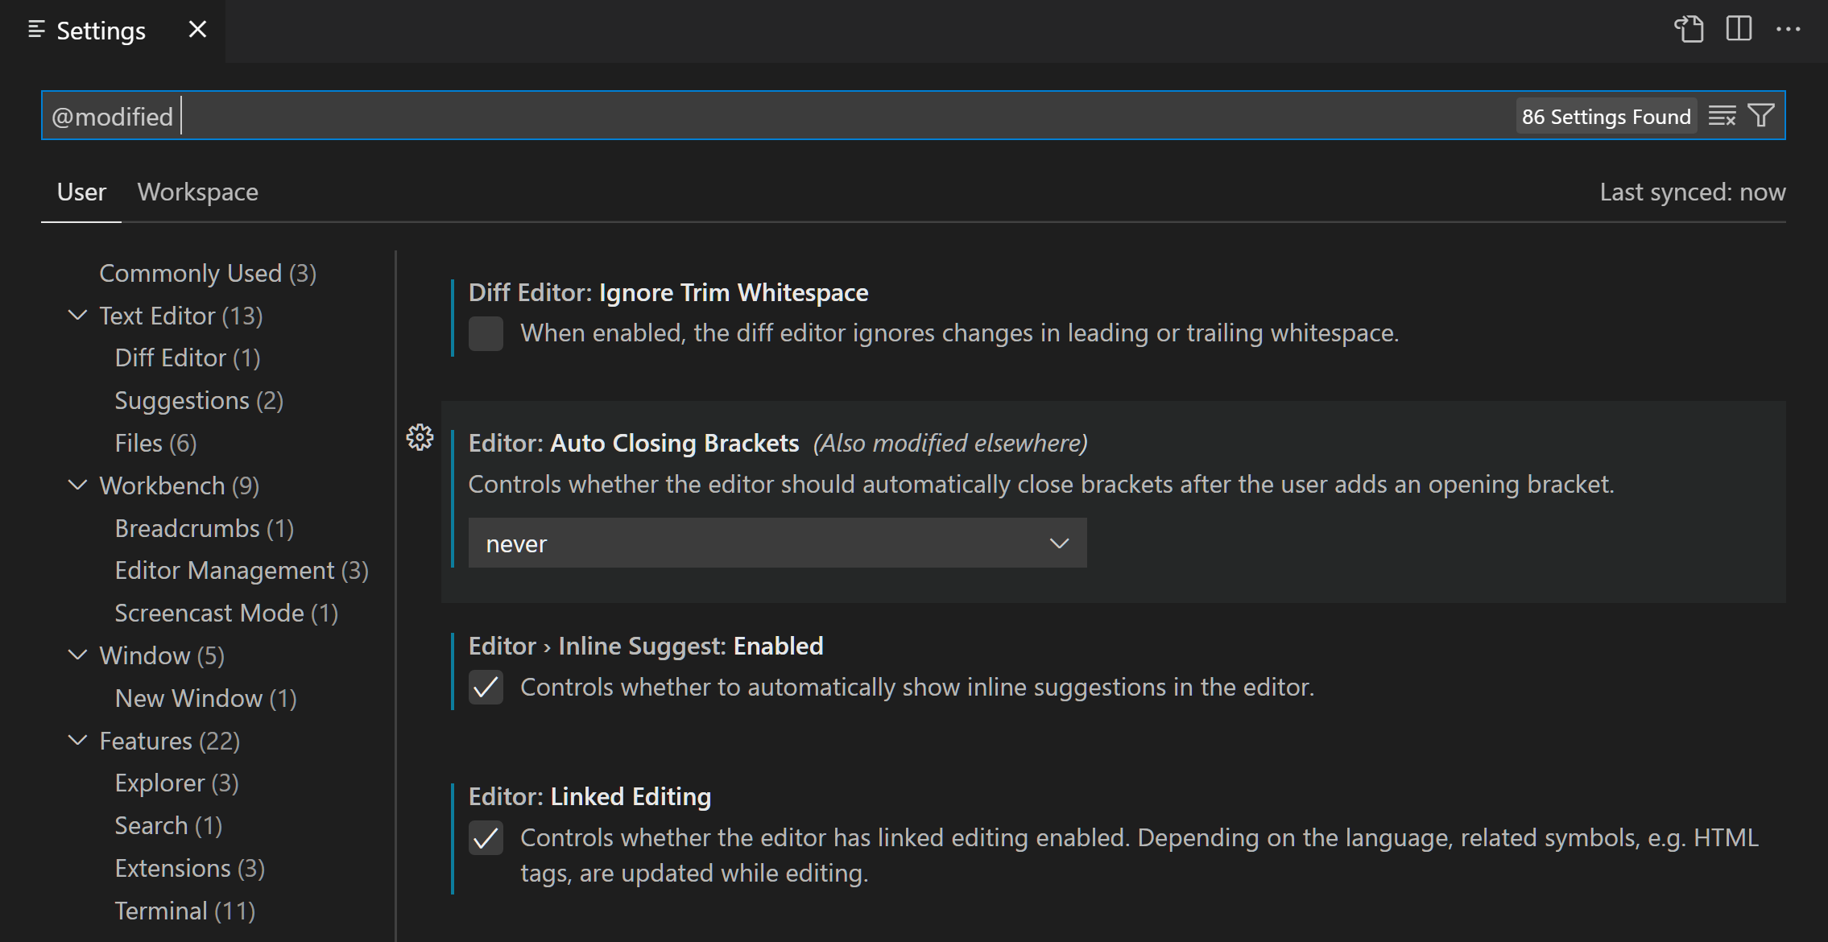Toggle the Editor Linked Editing checkbox
This screenshot has height=942, width=1828.
coord(486,837)
